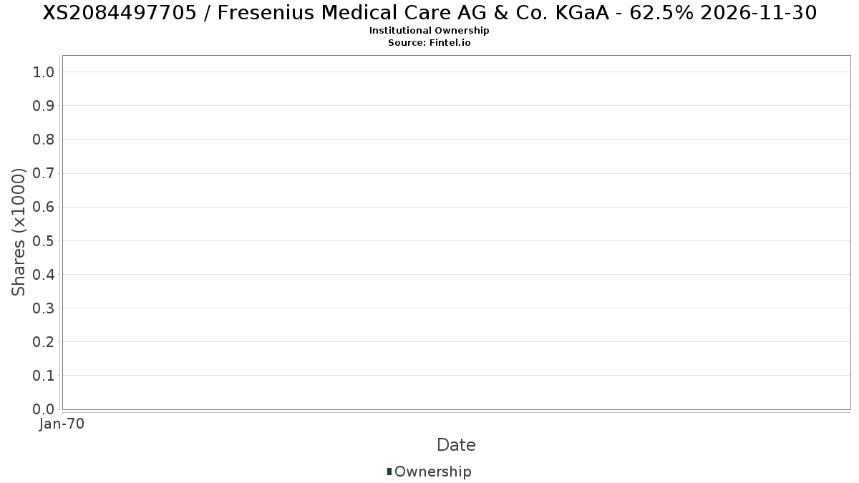Screen dimensions: 859x483
Task: Select the 0.8 y-axis tick label
Action: pos(44,139)
